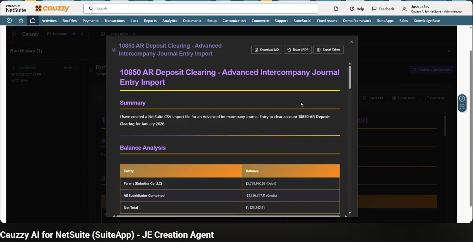The height and width of the screenshot is (242, 473).
Task: Open the Setup menu
Action: 212,21
